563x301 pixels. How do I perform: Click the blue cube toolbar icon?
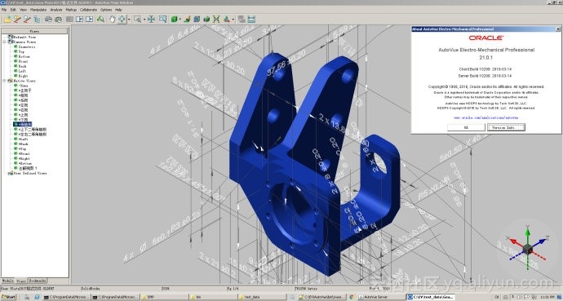pos(197,20)
